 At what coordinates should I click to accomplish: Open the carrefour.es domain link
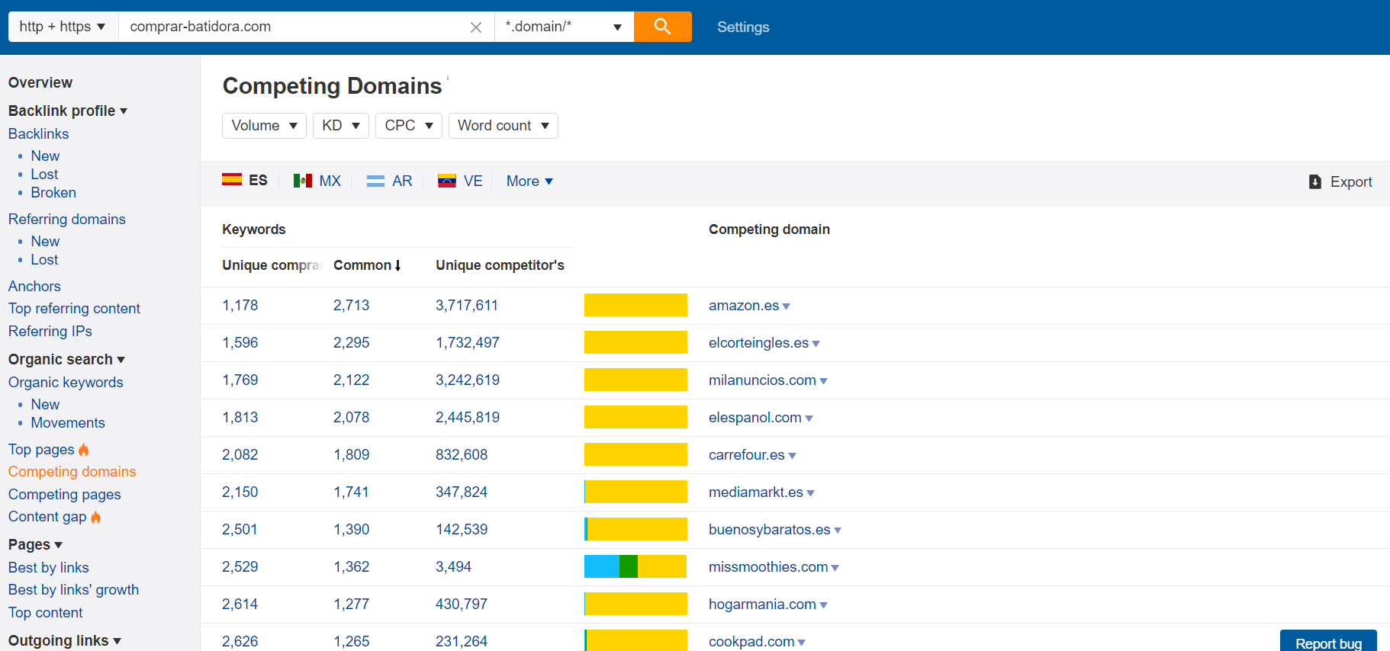click(x=746, y=455)
